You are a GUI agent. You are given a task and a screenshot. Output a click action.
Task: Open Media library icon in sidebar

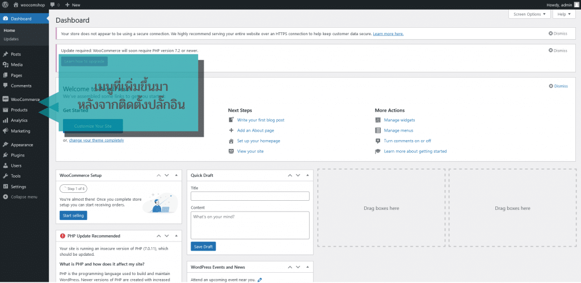(x=5, y=65)
